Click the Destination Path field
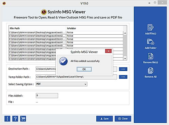 [x=76, y=69]
